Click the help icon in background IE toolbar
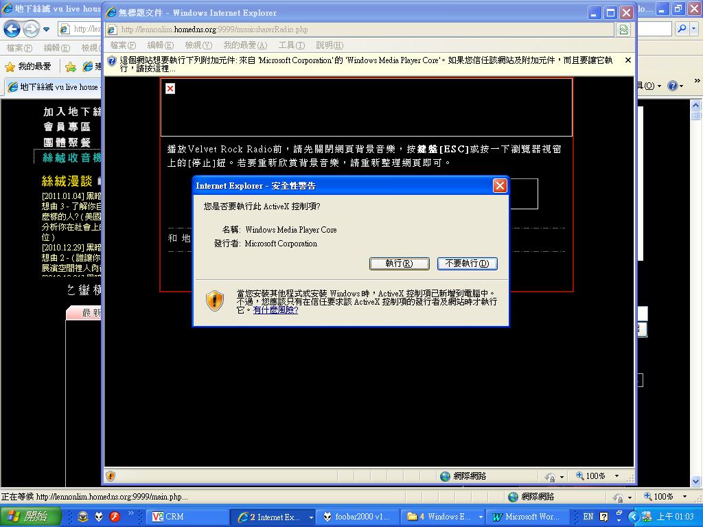Screen dimensions: 703x527 (x=672, y=86)
